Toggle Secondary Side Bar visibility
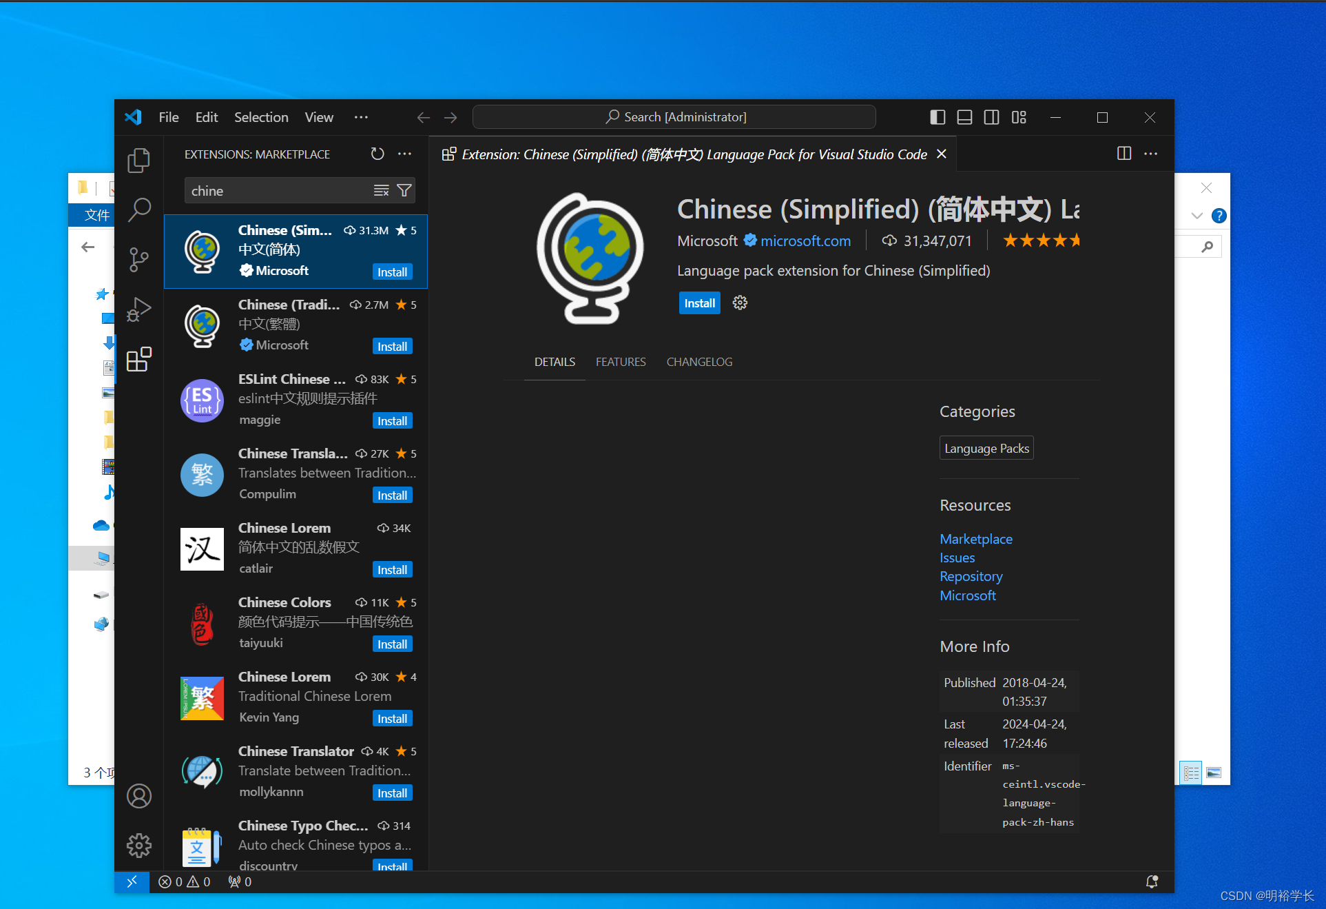1326x909 pixels. click(991, 117)
